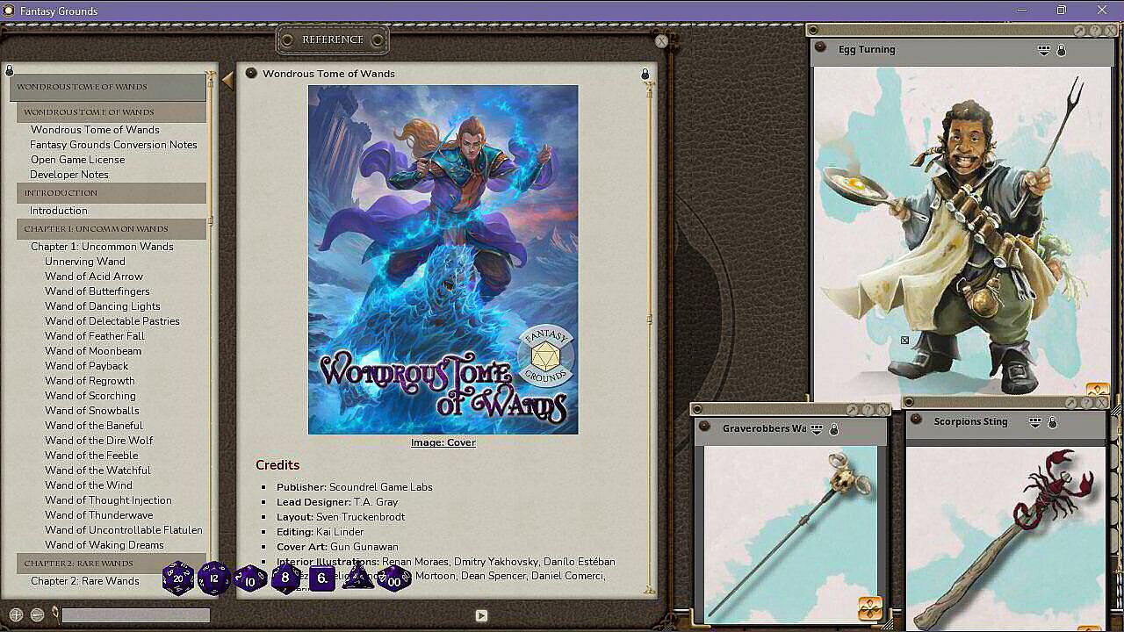Pick the purple d10 die
The width and height of the screenshot is (1124, 632).
click(250, 579)
